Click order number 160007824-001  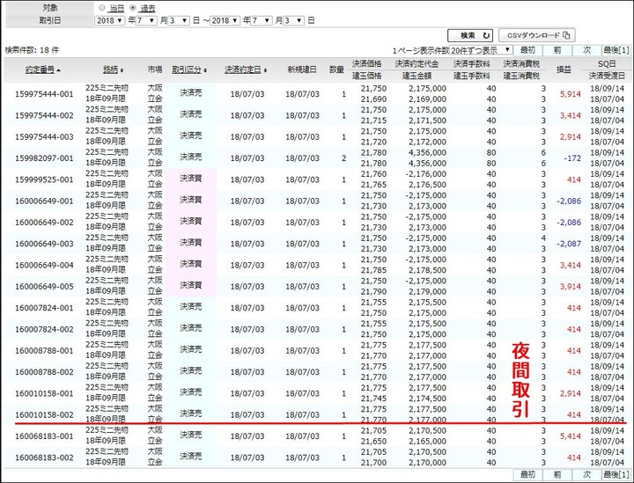[45, 308]
